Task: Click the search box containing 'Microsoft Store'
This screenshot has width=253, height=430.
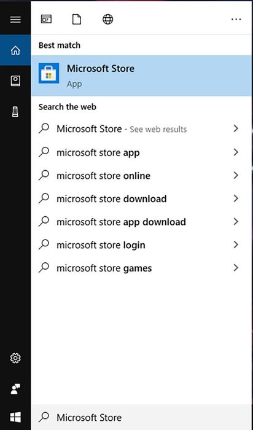Action: click(142, 417)
